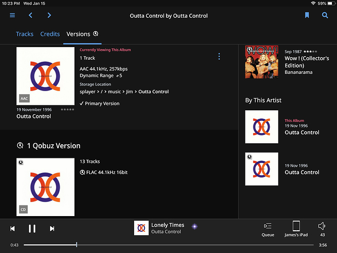Open now playing album art thumbnail
The image size is (337, 253).
(141, 228)
